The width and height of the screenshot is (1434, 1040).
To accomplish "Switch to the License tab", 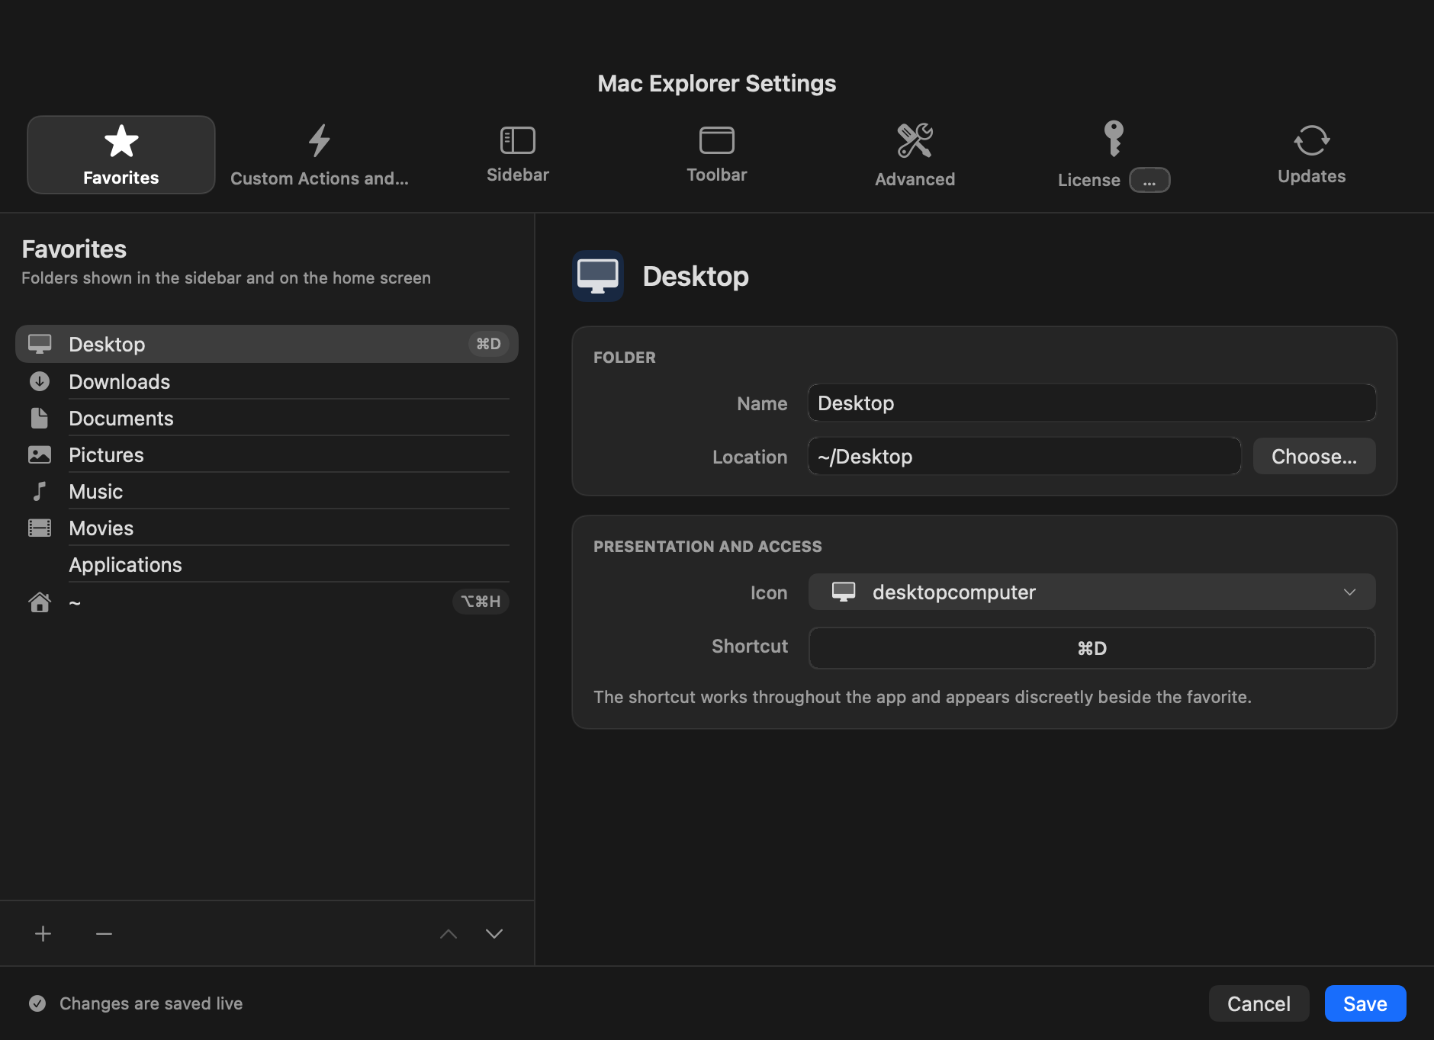I will (1114, 155).
